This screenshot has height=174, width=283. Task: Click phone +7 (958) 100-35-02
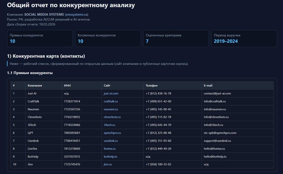point(158,165)
